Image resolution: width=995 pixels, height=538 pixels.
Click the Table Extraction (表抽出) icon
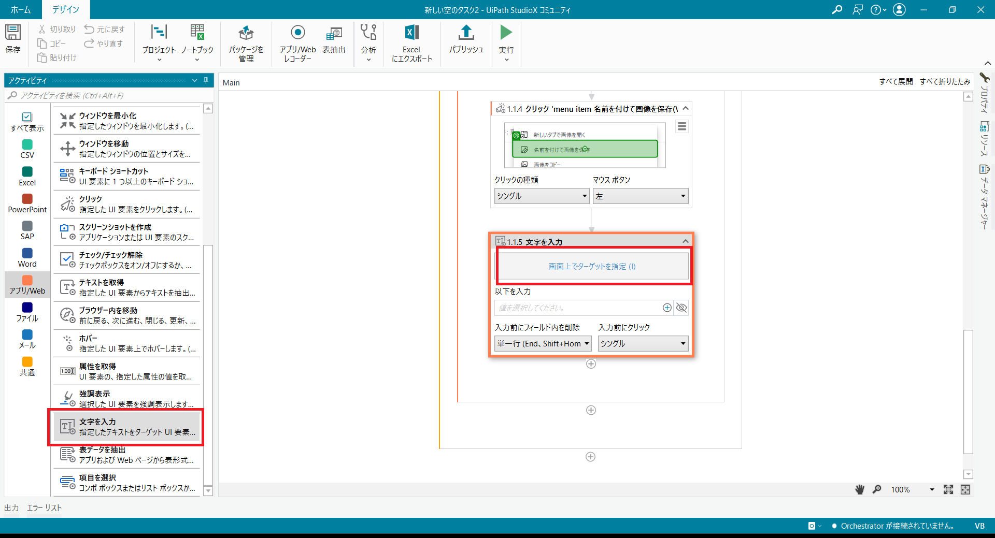click(x=334, y=33)
